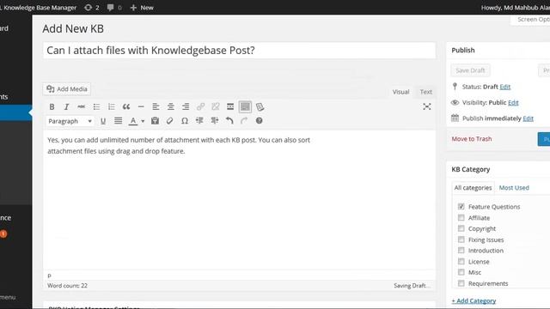
Task: Uncheck the Feature Questions category
Action: (461, 207)
